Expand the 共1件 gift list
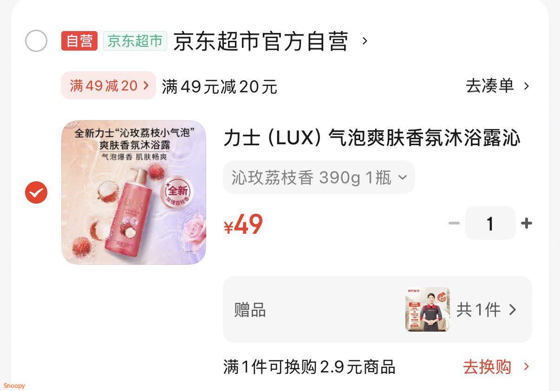Image resolution: width=560 pixels, height=391 pixels. (487, 310)
